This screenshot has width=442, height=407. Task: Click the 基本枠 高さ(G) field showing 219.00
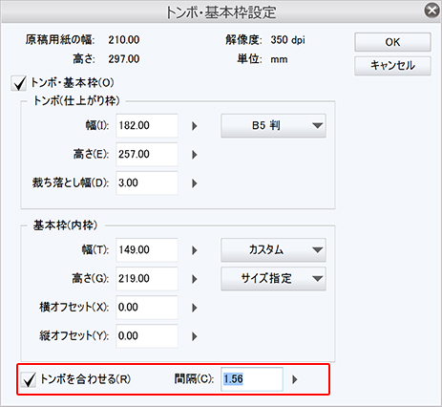(x=147, y=279)
